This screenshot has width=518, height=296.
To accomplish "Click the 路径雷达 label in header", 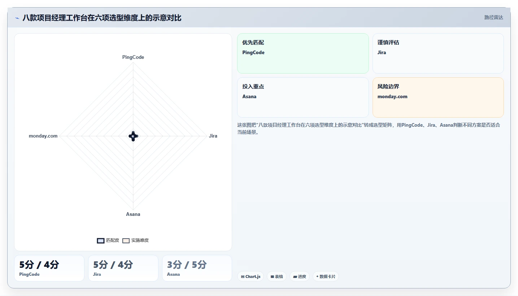I will (493, 17).
